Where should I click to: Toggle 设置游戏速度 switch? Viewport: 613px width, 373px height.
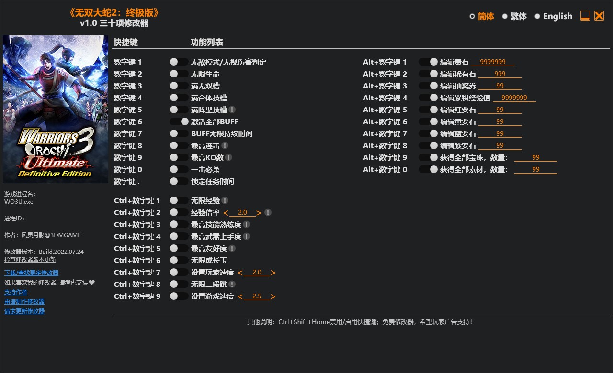pos(179,296)
